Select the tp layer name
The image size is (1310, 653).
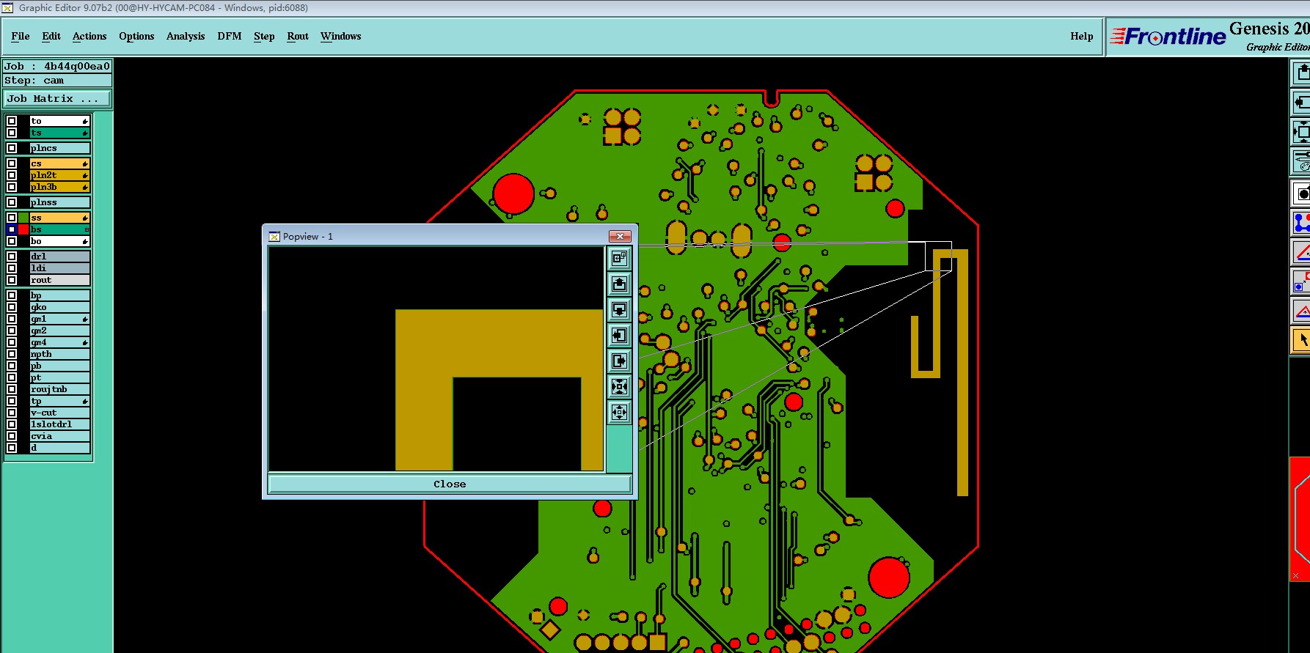59,401
